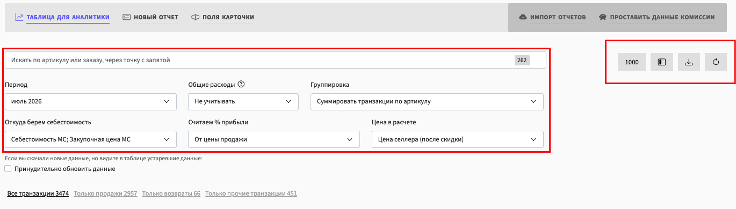Open Считаем % прибыли dropdown
736x209 pixels.
pos(274,139)
